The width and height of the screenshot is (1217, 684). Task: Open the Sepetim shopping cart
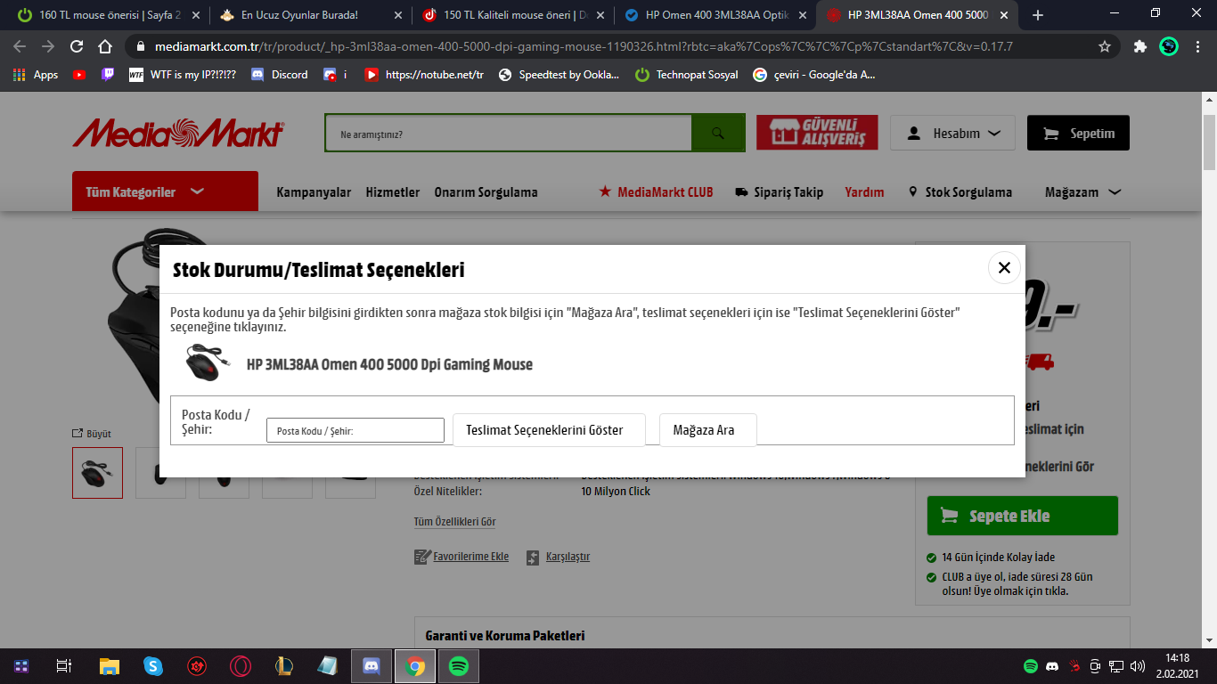coord(1078,133)
